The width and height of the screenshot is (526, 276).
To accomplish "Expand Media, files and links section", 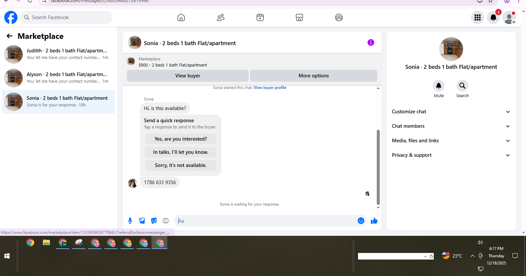I will (x=451, y=141).
